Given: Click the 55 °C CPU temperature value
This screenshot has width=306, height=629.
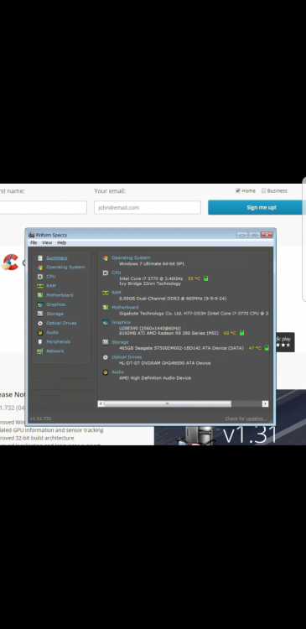Looking at the screenshot, I should [x=194, y=278].
